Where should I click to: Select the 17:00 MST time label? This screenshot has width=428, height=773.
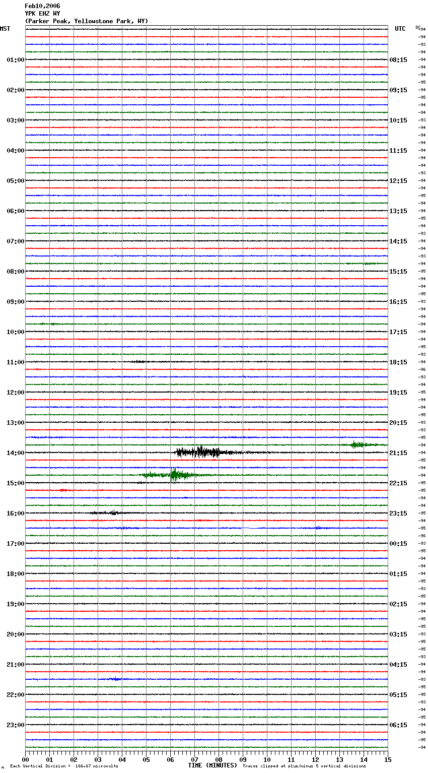(x=16, y=544)
